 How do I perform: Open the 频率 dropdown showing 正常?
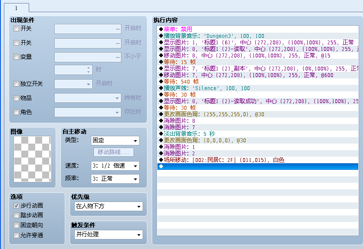click(115, 179)
